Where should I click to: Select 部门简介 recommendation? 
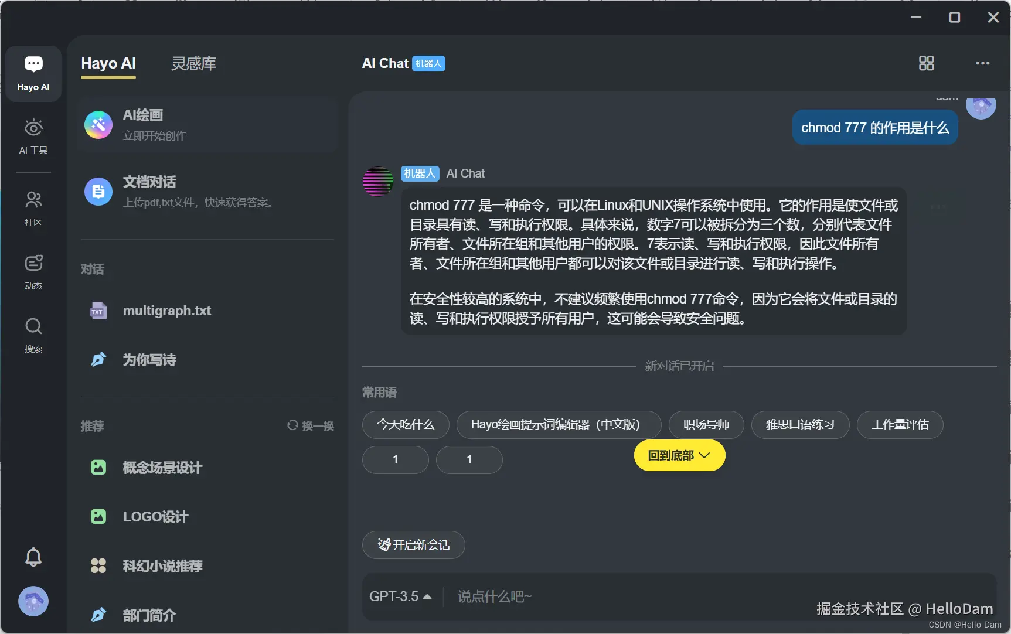click(207, 615)
